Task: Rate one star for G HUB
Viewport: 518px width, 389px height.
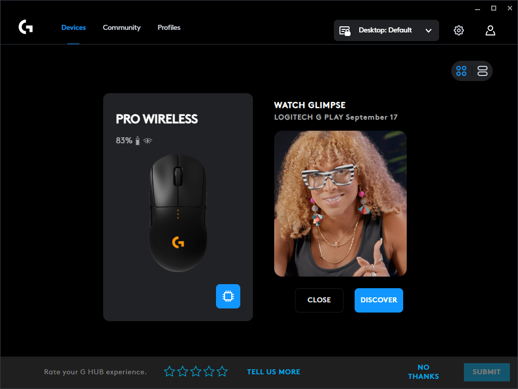Action: tap(169, 371)
